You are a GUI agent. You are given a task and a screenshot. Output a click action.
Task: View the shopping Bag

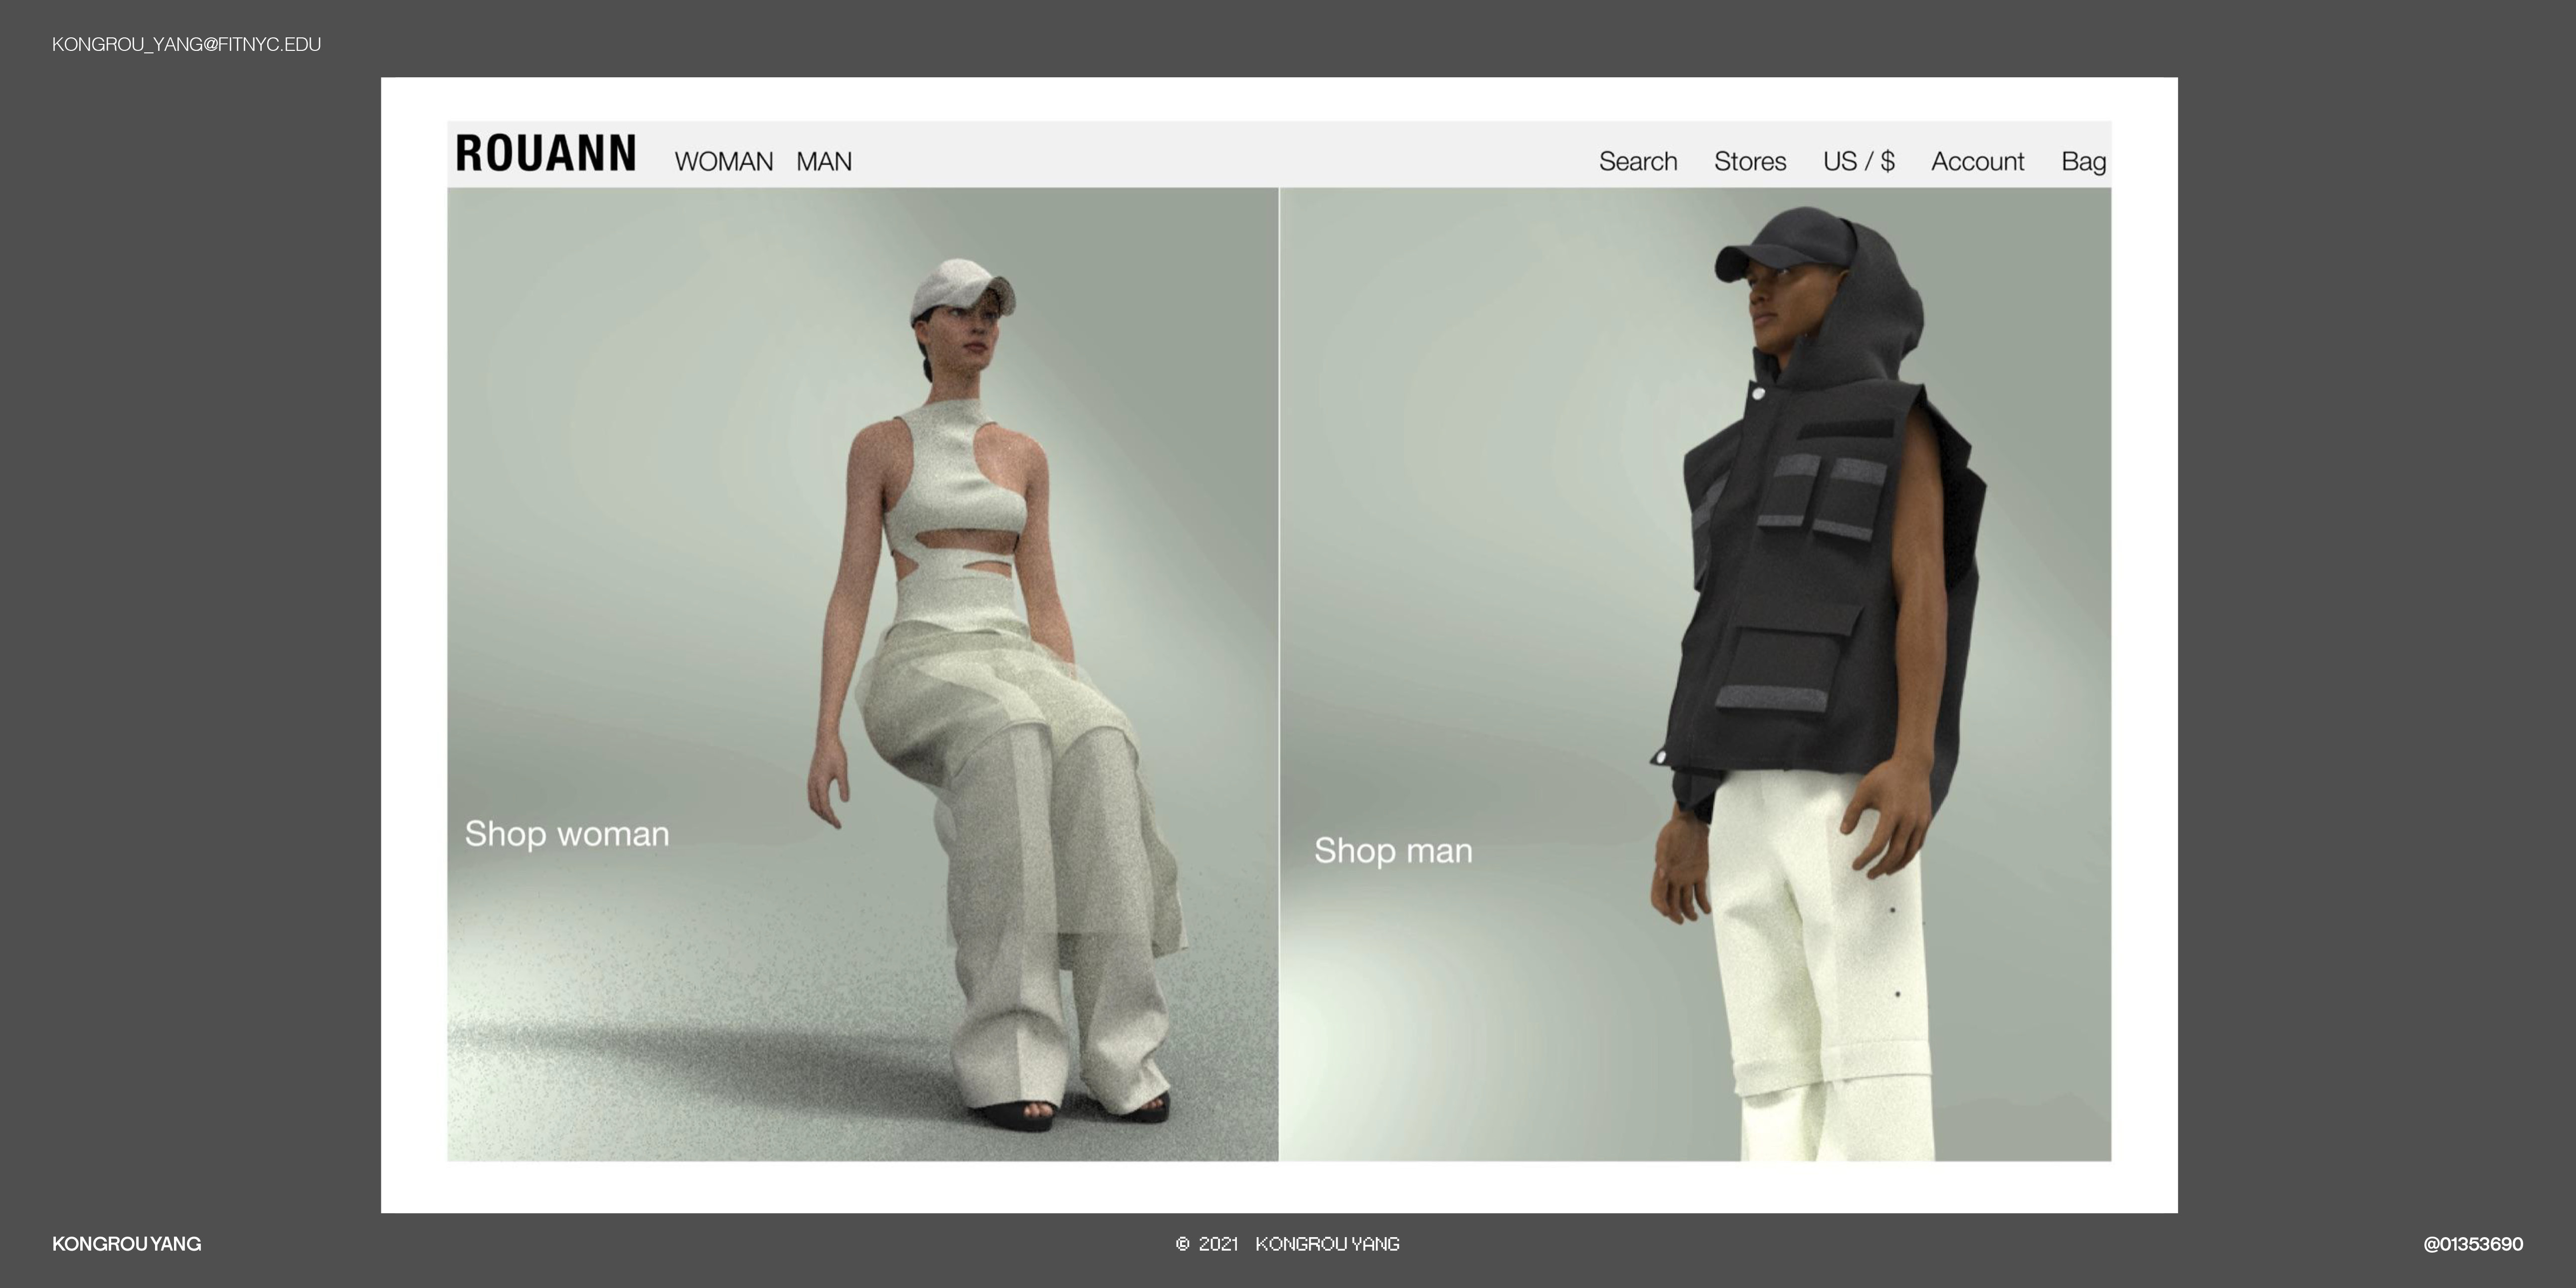2083,162
